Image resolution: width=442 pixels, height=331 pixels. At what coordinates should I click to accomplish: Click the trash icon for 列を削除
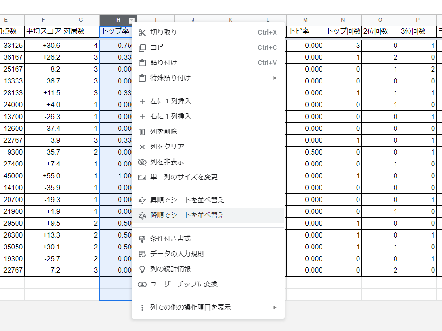(x=142, y=132)
